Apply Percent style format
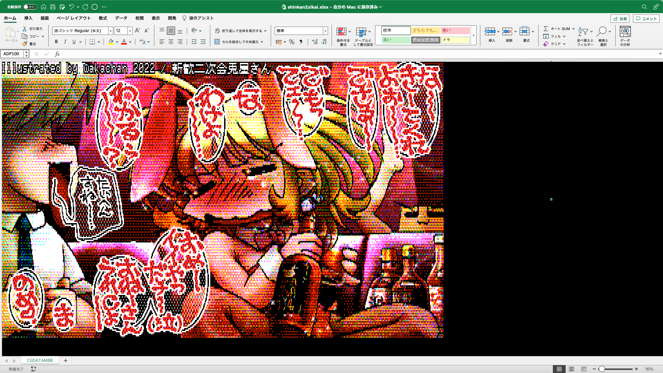663x373 pixels. (292, 42)
